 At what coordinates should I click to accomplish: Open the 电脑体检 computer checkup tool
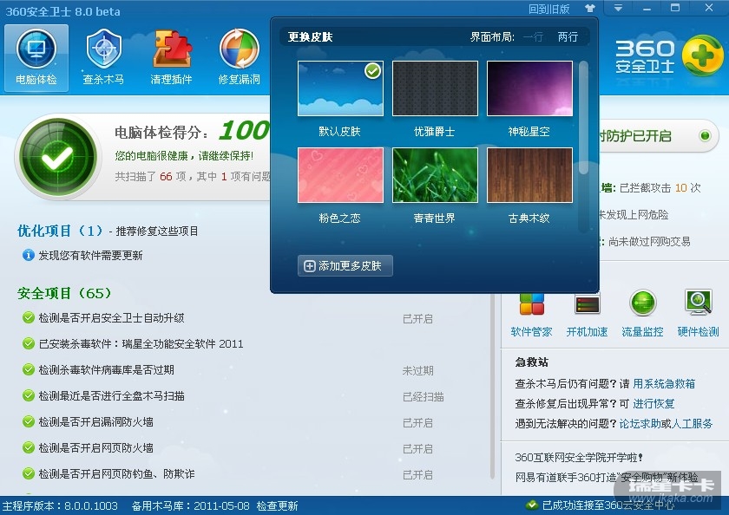(x=36, y=57)
